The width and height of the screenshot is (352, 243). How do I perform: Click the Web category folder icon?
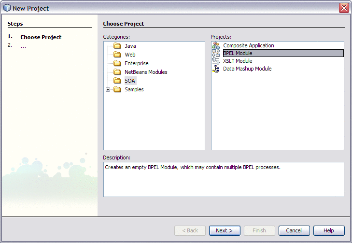(x=117, y=55)
